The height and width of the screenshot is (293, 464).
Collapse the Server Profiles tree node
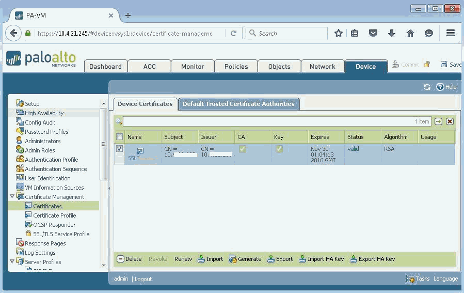pos(12,262)
